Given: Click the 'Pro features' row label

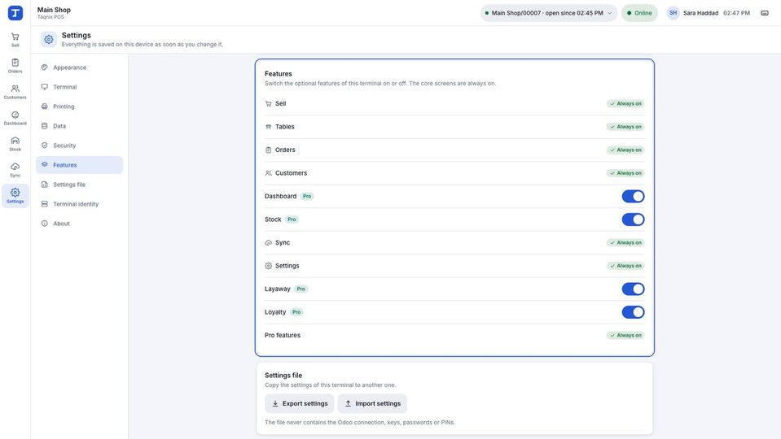Looking at the screenshot, I should (x=283, y=336).
